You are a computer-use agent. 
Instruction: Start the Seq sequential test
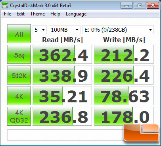(19, 54)
